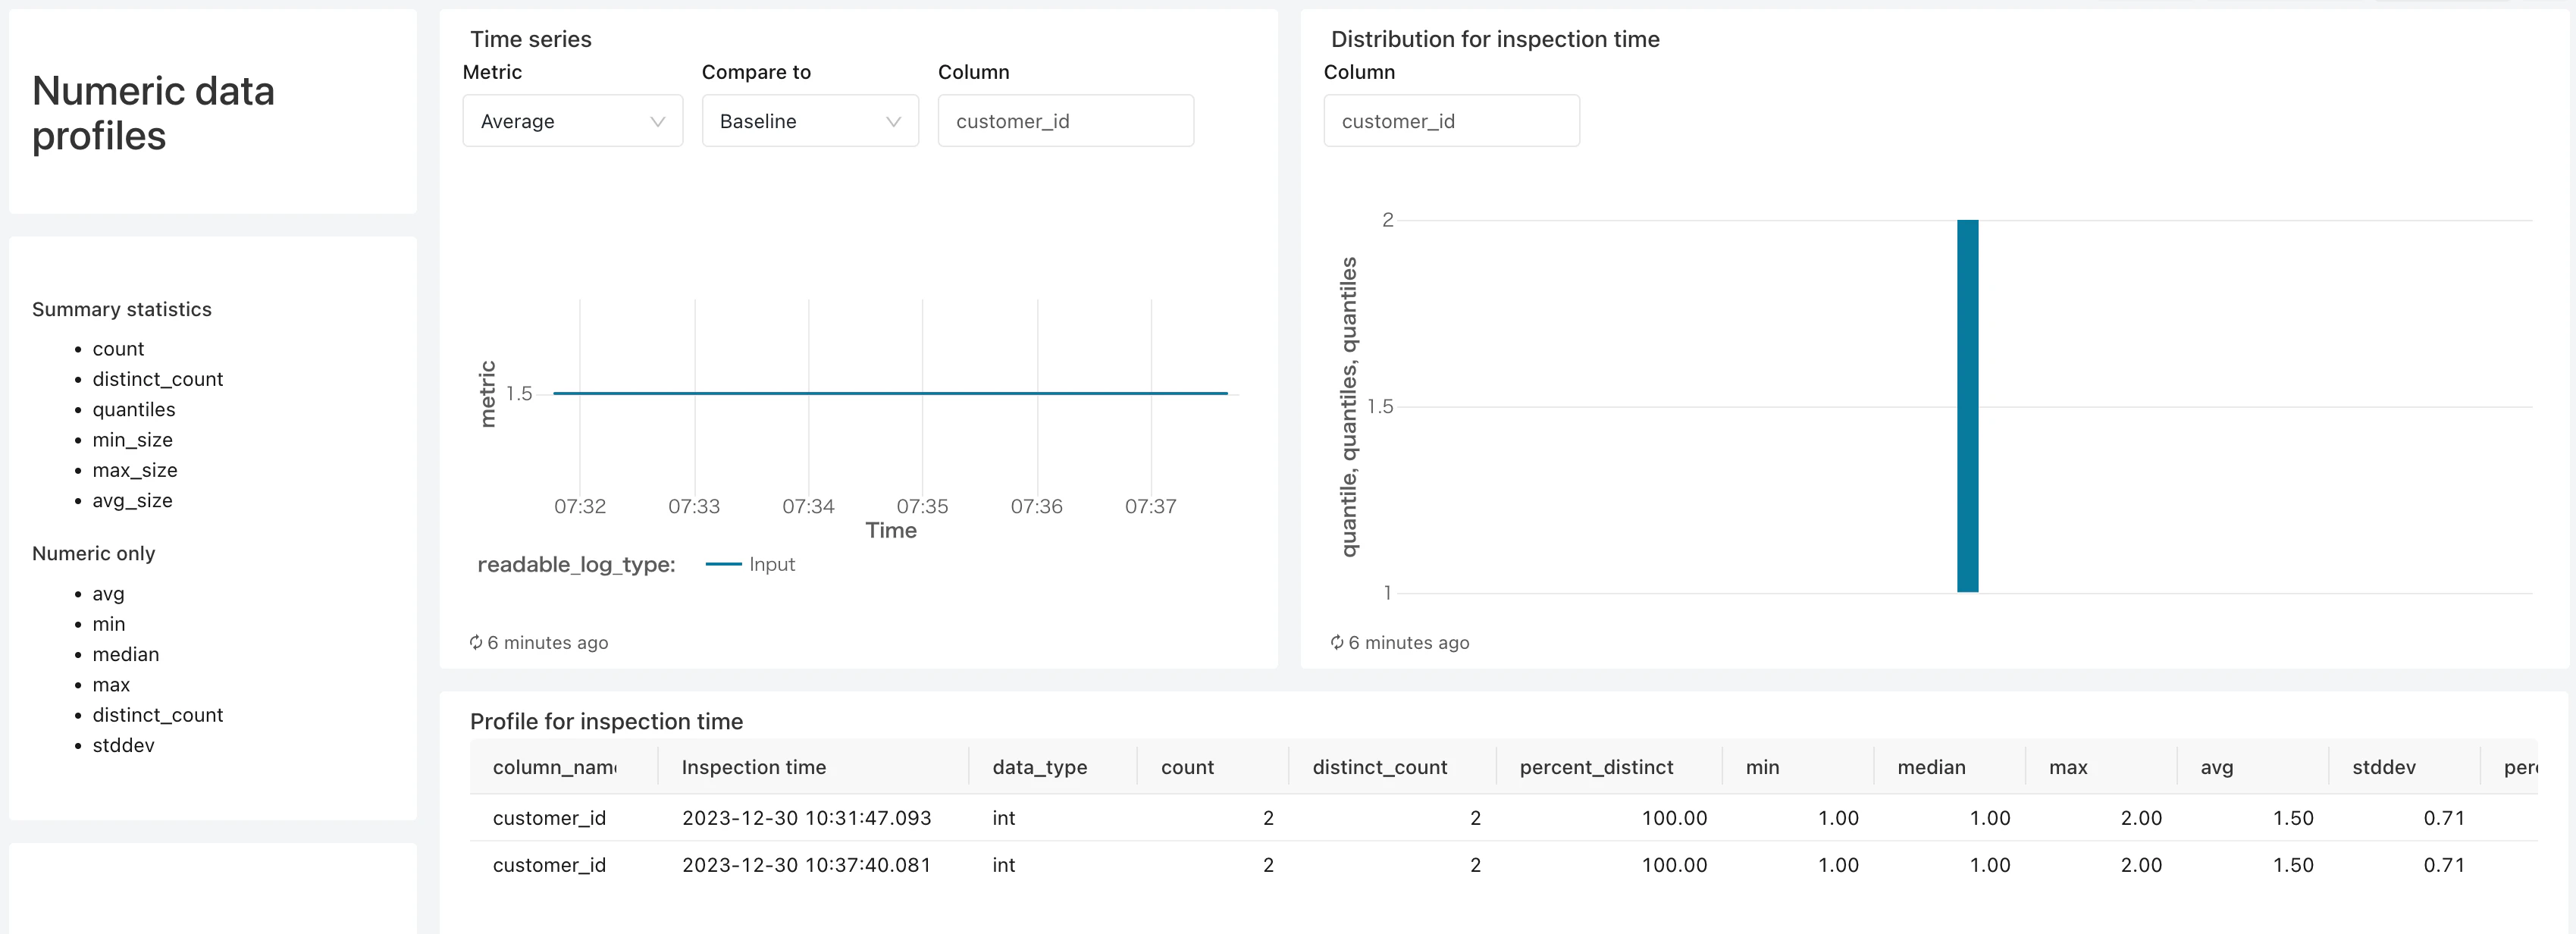
Task: Click the Distribution panel refresh icon
Action: (1336, 642)
